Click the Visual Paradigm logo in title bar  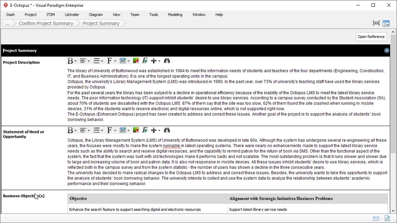6,5
